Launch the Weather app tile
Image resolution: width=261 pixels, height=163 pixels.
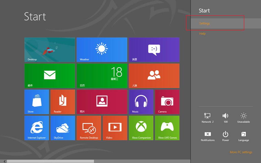[102, 50]
